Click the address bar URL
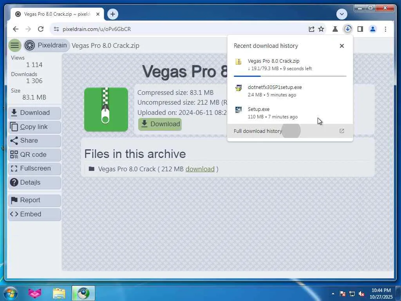 point(97,29)
